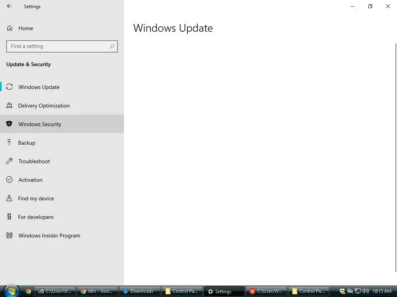Switch to the Control Panel taskbar button nearest the tray

309,291
